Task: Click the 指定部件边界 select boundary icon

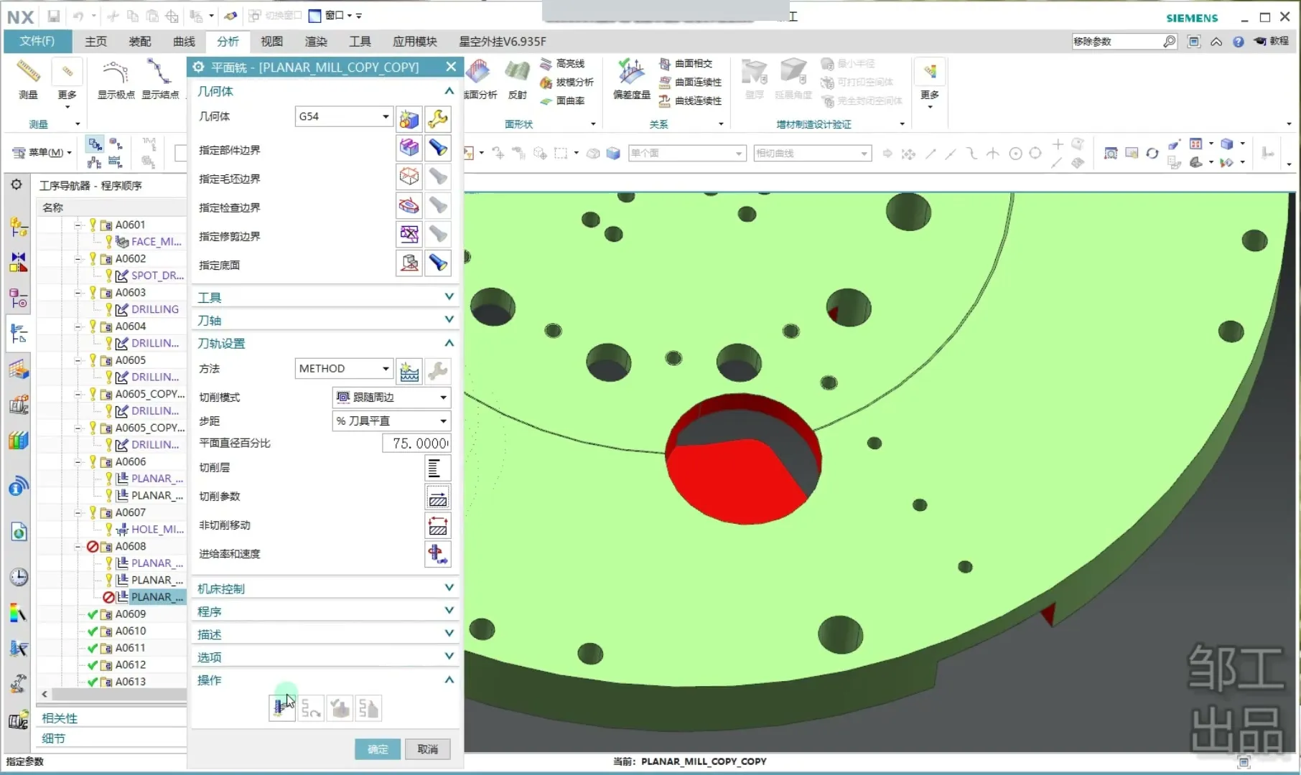Action: (x=409, y=148)
